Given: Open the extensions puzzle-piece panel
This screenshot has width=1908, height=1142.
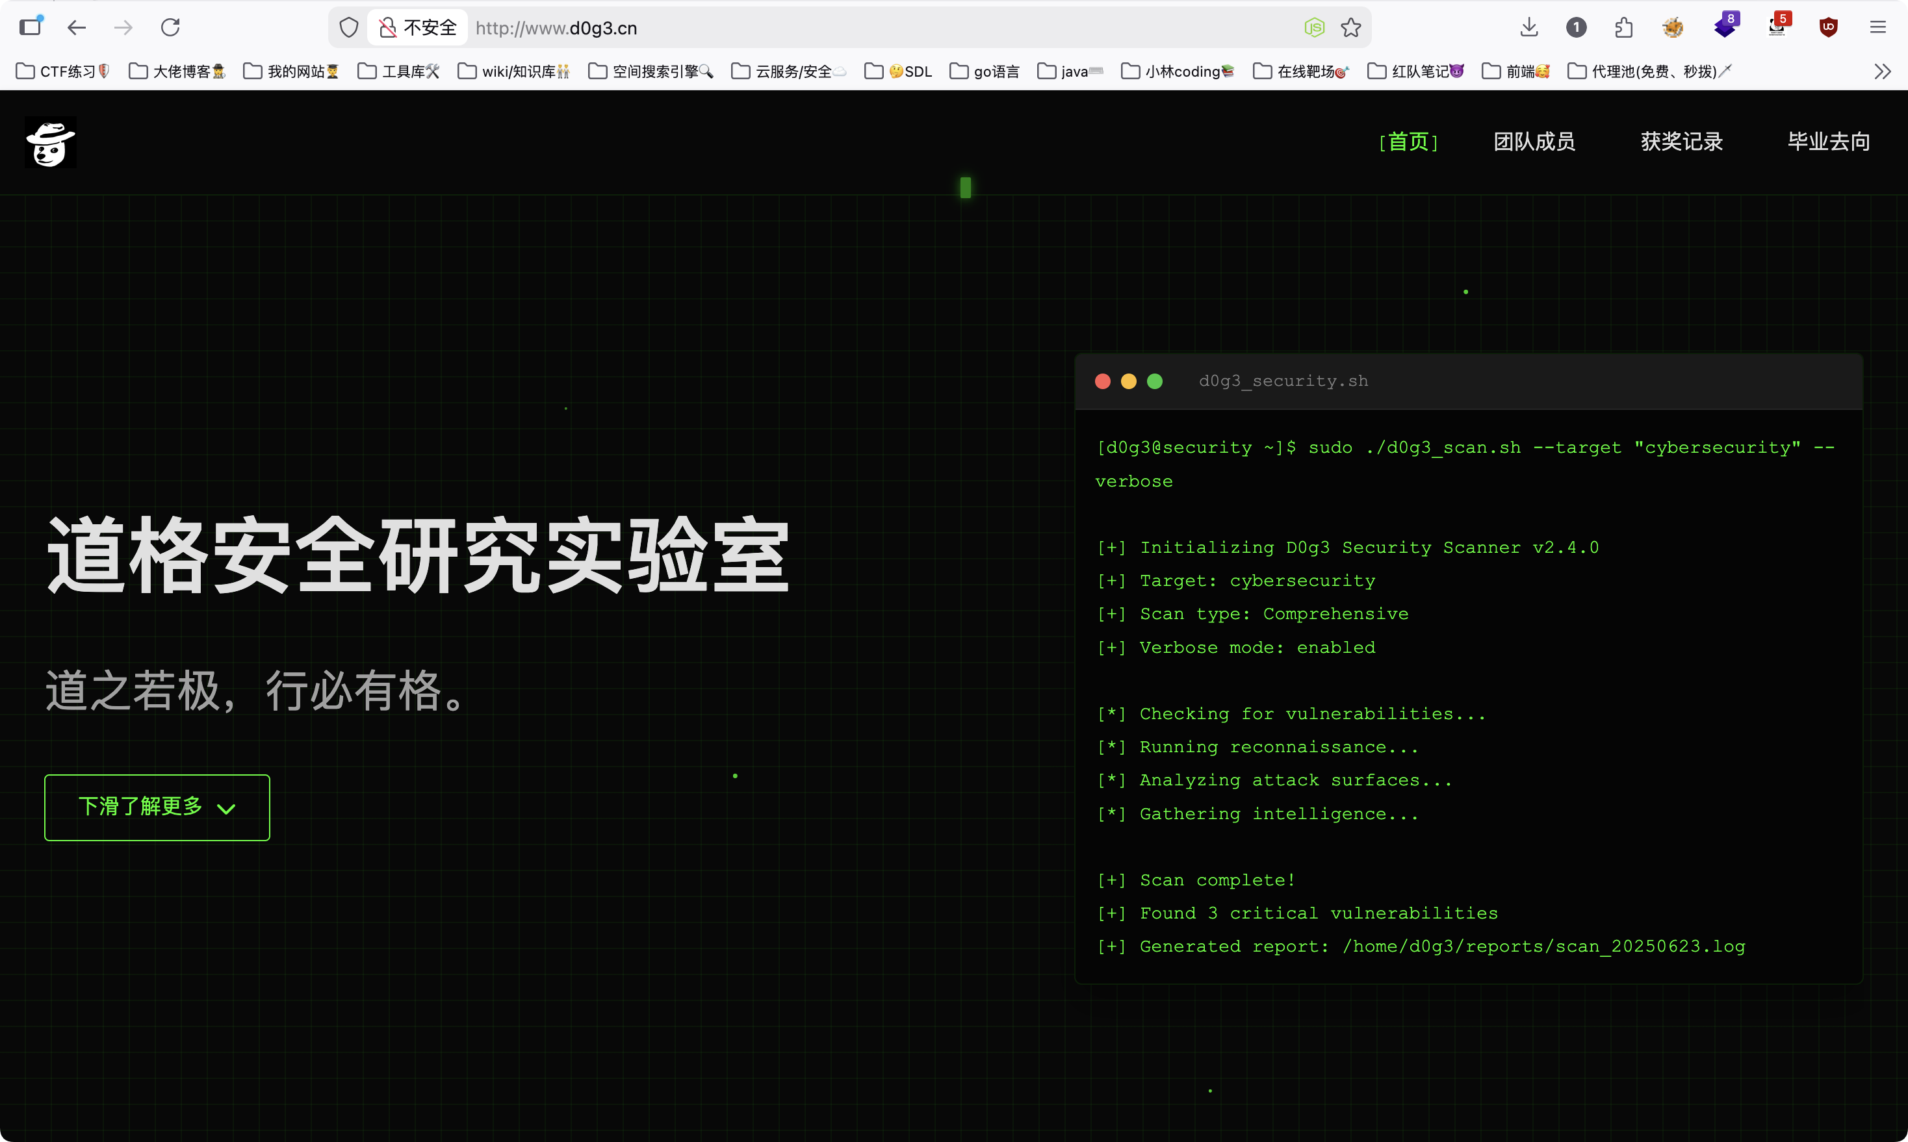Looking at the screenshot, I should click(x=1624, y=27).
